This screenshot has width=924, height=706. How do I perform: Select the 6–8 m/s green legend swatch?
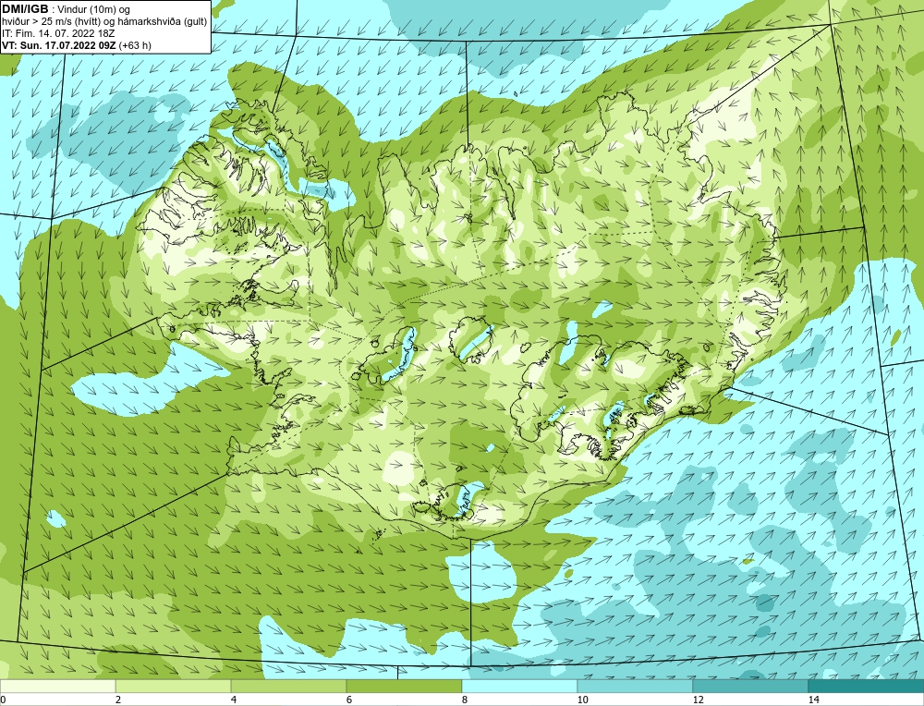pyautogui.click(x=405, y=686)
